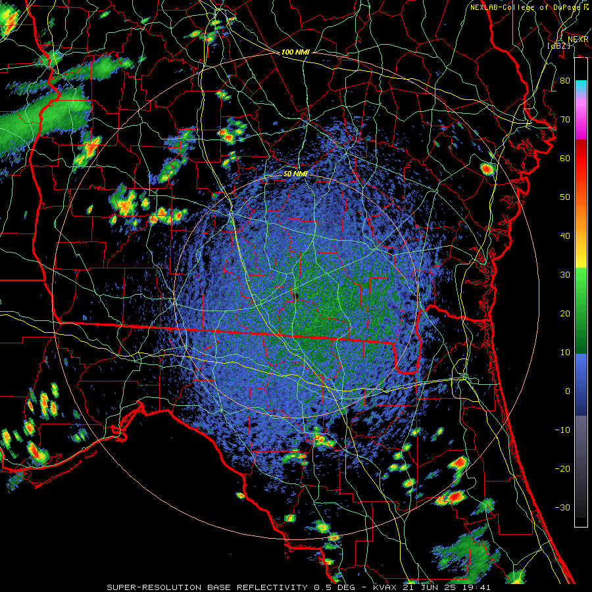Click the [dBZ] units label
Image resolution: width=592 pixels, height=592 pixels.
(558, 45)
